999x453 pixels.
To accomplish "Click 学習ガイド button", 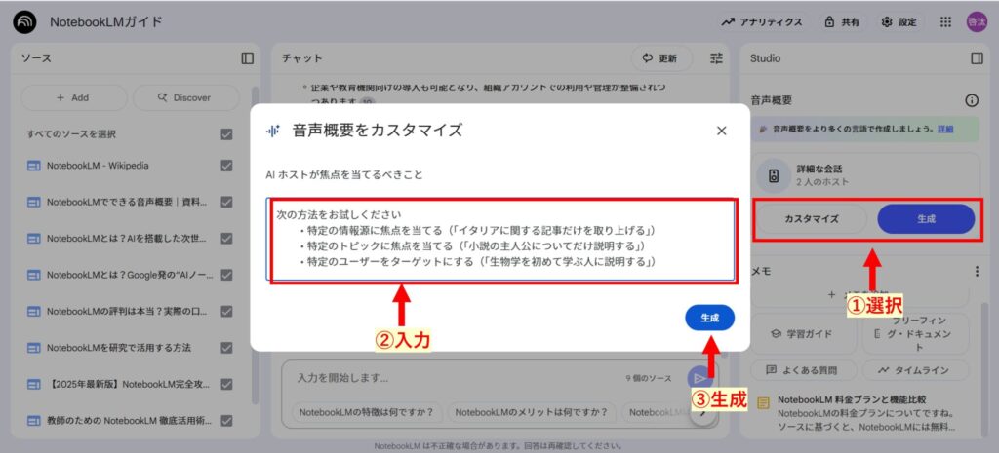I will click(x=803, y=333).
